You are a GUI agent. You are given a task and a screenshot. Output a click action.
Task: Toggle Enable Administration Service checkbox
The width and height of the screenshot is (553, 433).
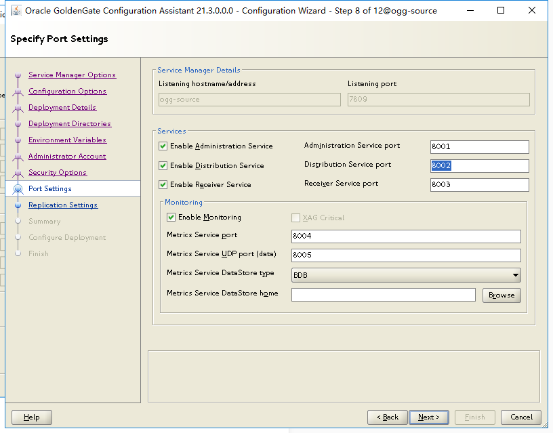(163, 146)
